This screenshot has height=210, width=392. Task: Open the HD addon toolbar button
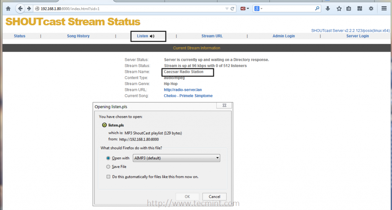coord(245,9)
